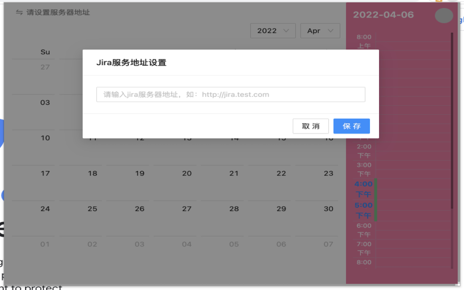The height and width of the screenshot is (290, 464).
Task: Select date 28 on the calendar
Action: click(234, 209)
